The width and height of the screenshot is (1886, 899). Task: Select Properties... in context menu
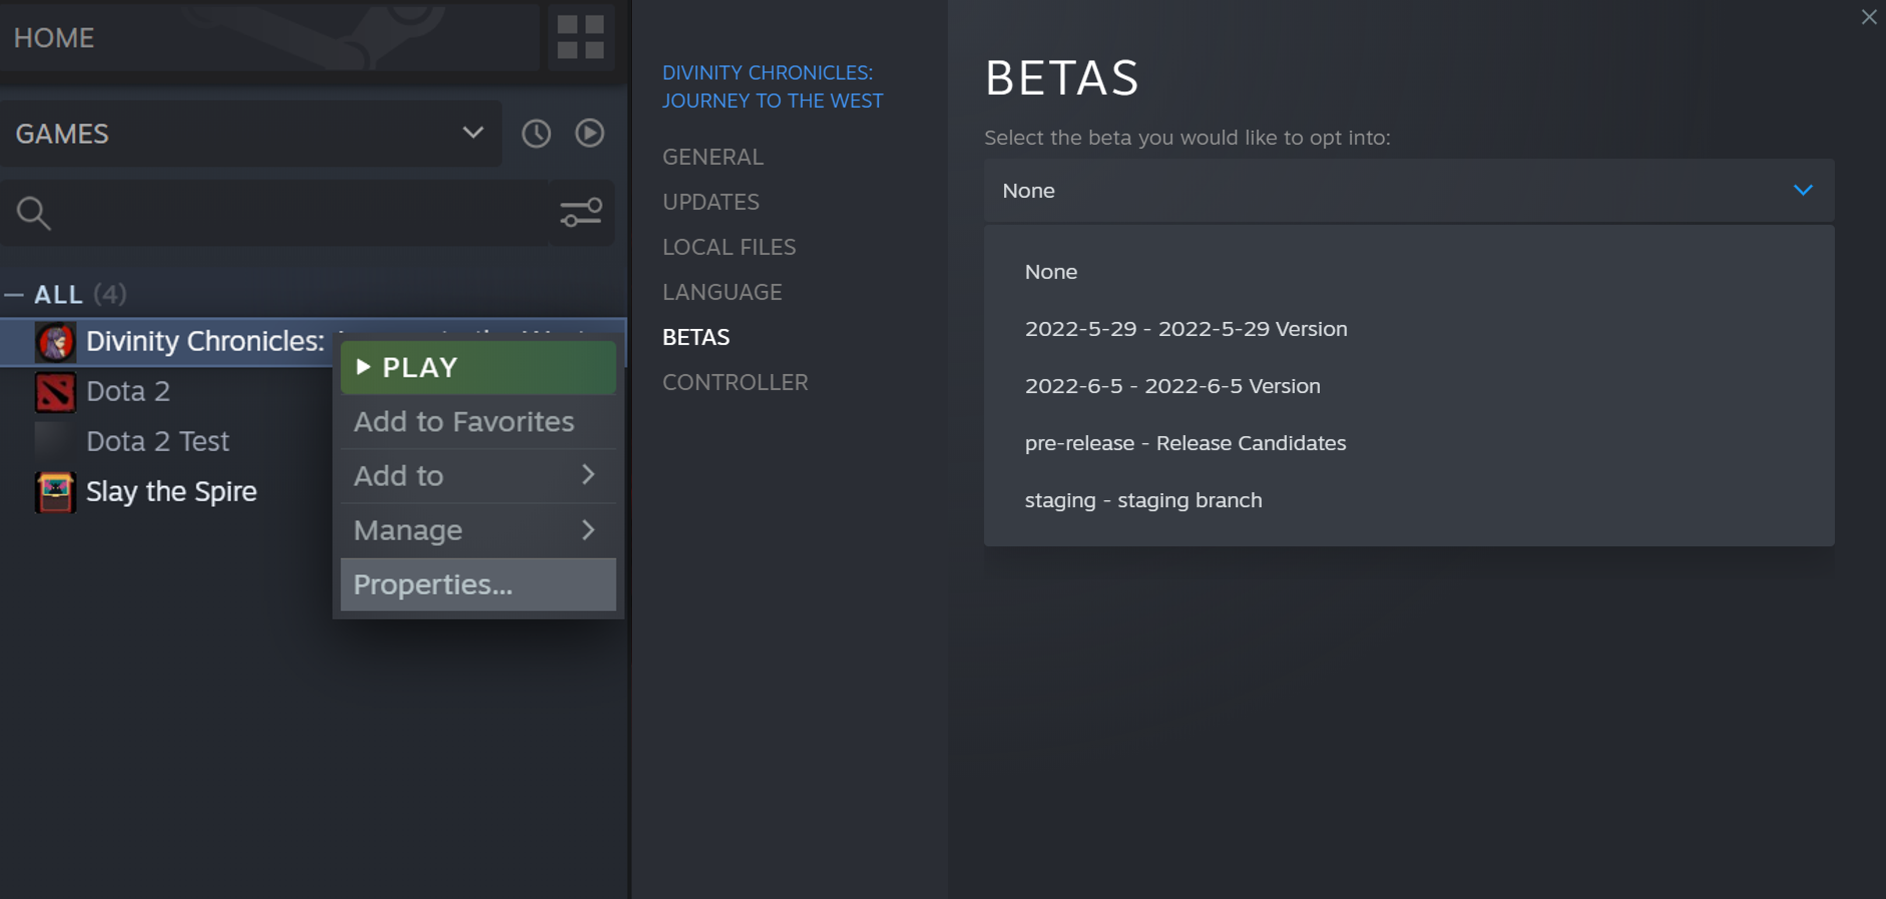(x=477, y=584)
